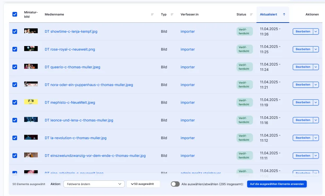Click the Status column header

(241, 14)
